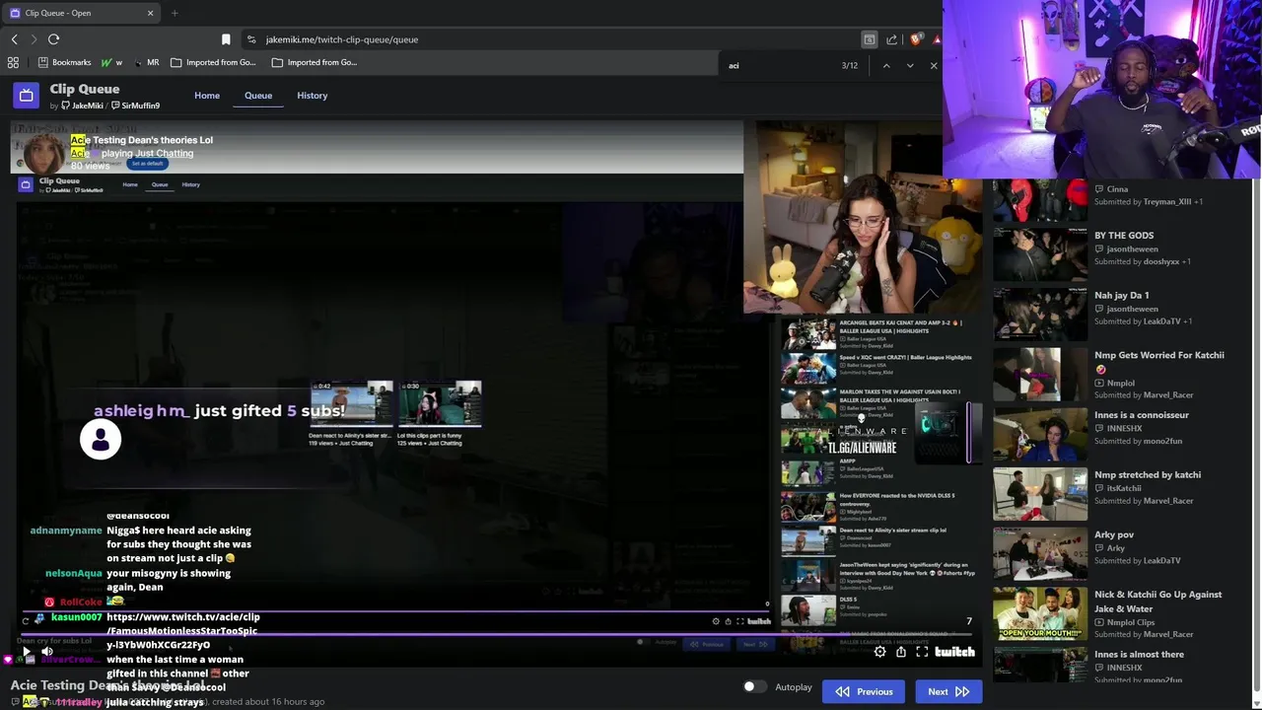Select the Nah jay Da 1 clip title
This screenshot has height=710, width=1262.
(1121, 295)
